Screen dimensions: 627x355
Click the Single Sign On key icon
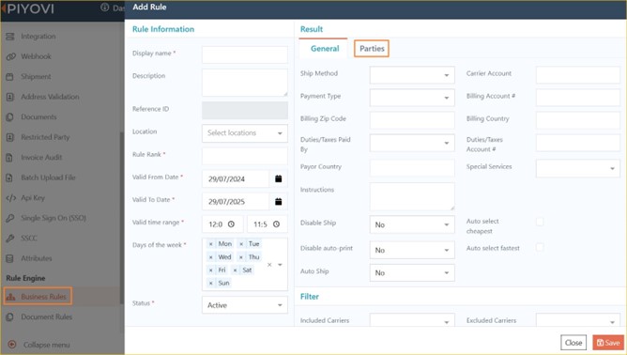(x=10, y=218)
